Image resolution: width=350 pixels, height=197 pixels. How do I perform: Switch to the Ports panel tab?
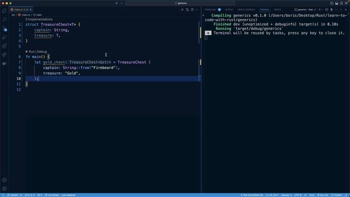[x=277, y=10]
